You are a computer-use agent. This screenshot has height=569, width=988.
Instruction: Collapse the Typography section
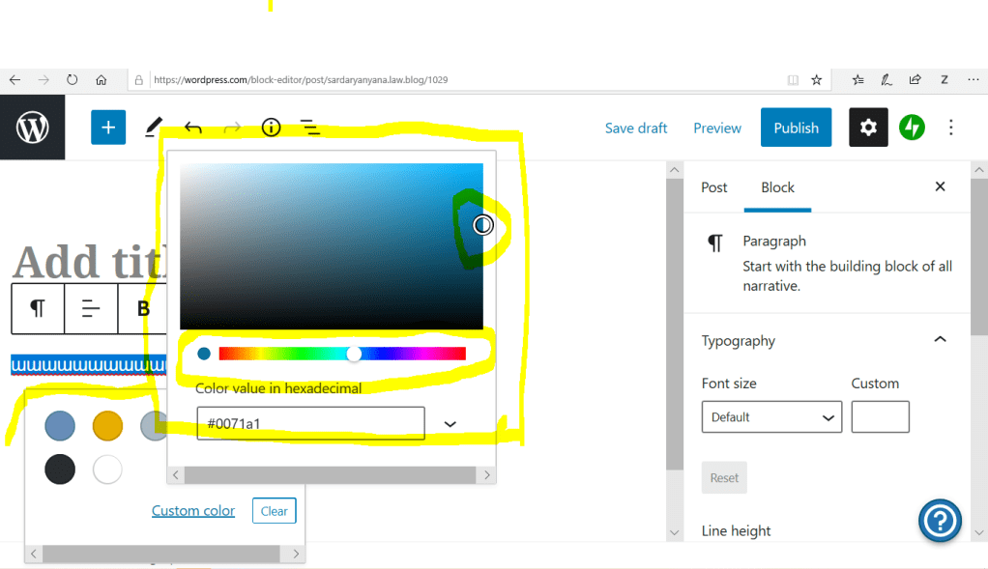coord(939,340)
